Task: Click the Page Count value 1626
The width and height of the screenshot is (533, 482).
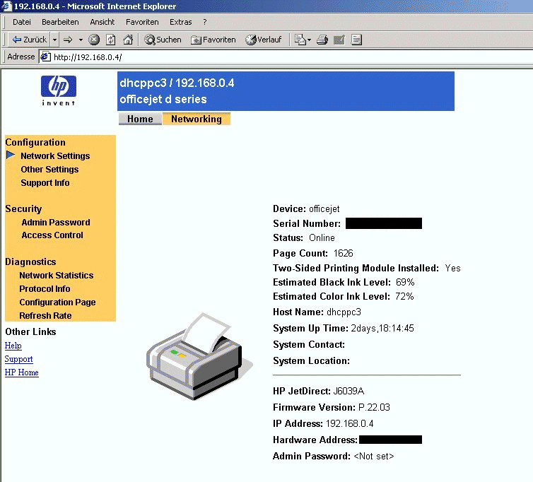Action: click(344, 253)
